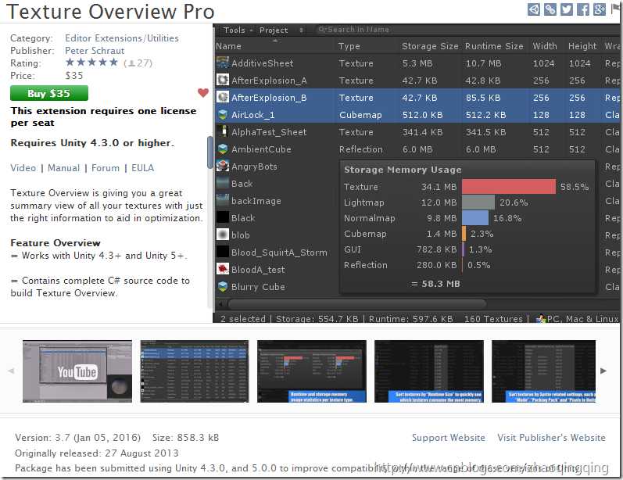Click the copy link share icon
This screenshot has width=623, height=480.
point(550,9)
